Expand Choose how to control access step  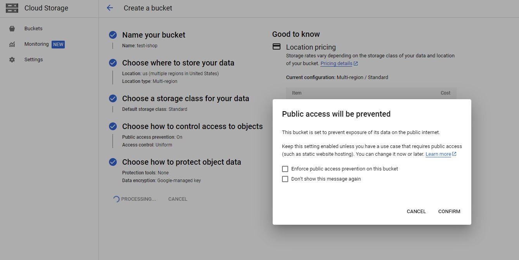(192, 126)
